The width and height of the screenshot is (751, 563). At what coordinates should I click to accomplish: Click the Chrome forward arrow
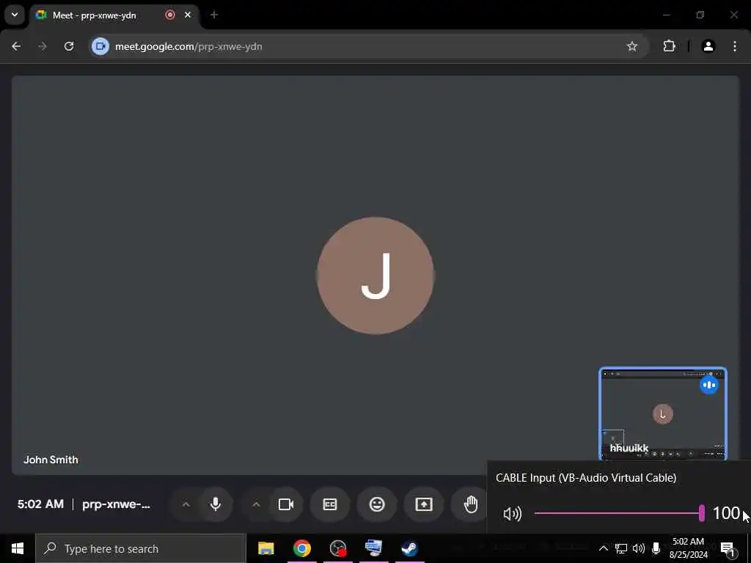coord(43,46)
